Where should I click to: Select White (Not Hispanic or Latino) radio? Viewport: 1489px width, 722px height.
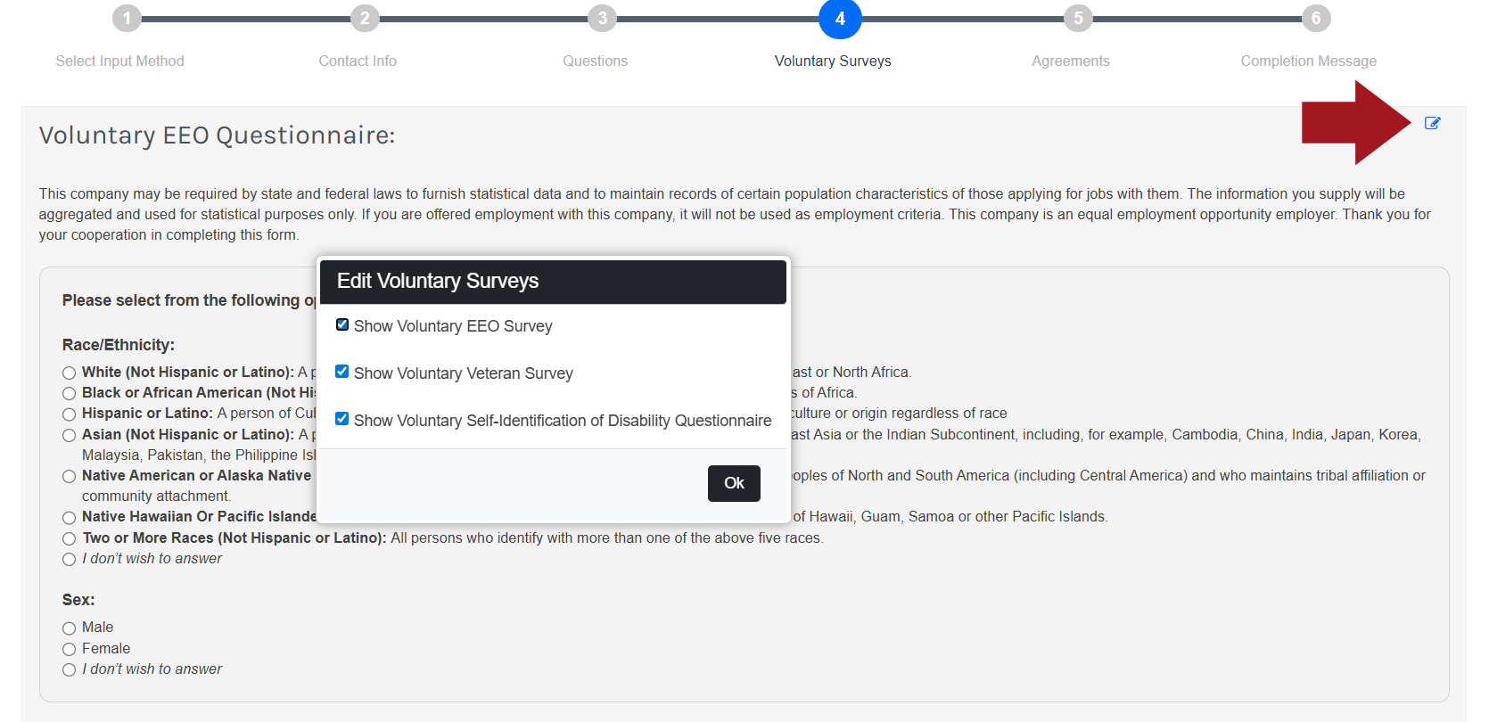pos(70,373)
